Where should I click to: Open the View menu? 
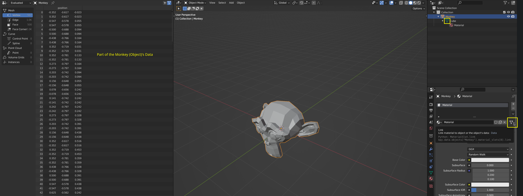point(212,2)
